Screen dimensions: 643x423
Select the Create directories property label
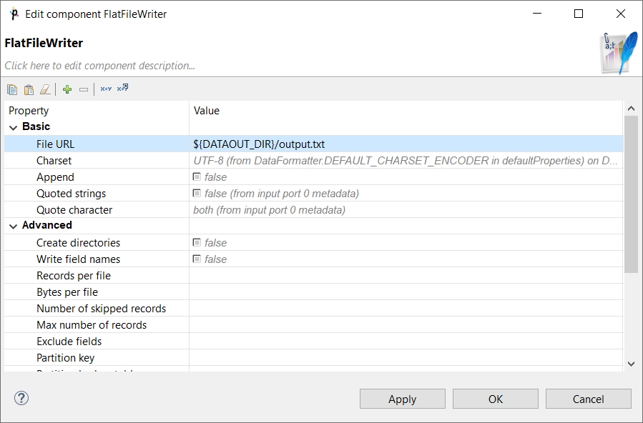click(x=79, y=243)
